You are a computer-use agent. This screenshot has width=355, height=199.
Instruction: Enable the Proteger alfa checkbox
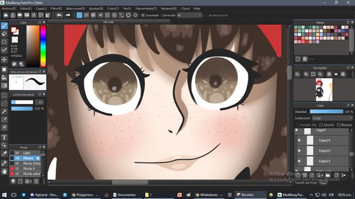(x=297, y=125)
